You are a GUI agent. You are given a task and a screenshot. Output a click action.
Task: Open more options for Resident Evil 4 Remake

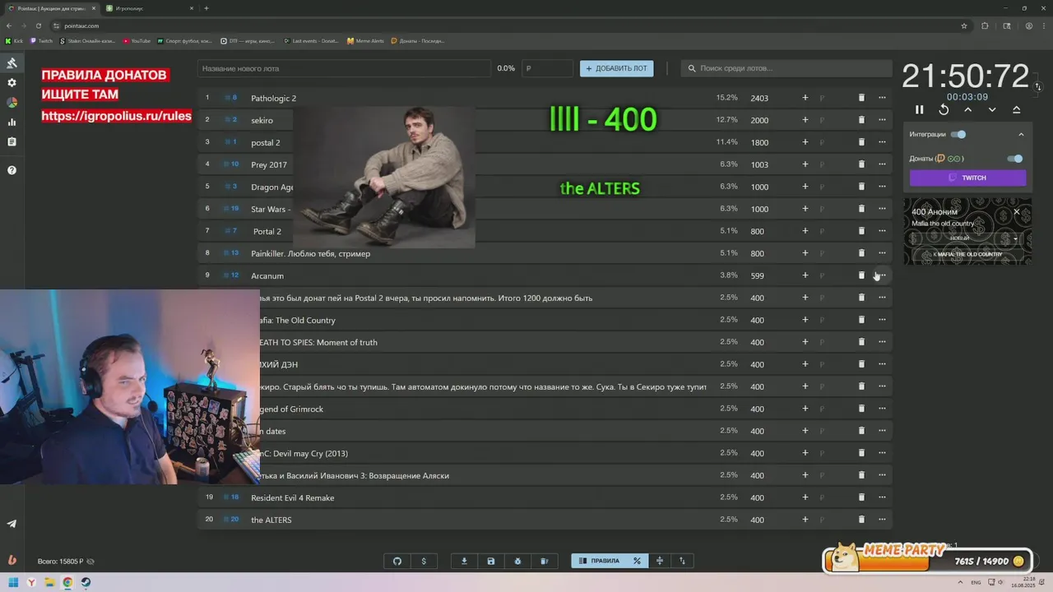(x=882, y=497)
